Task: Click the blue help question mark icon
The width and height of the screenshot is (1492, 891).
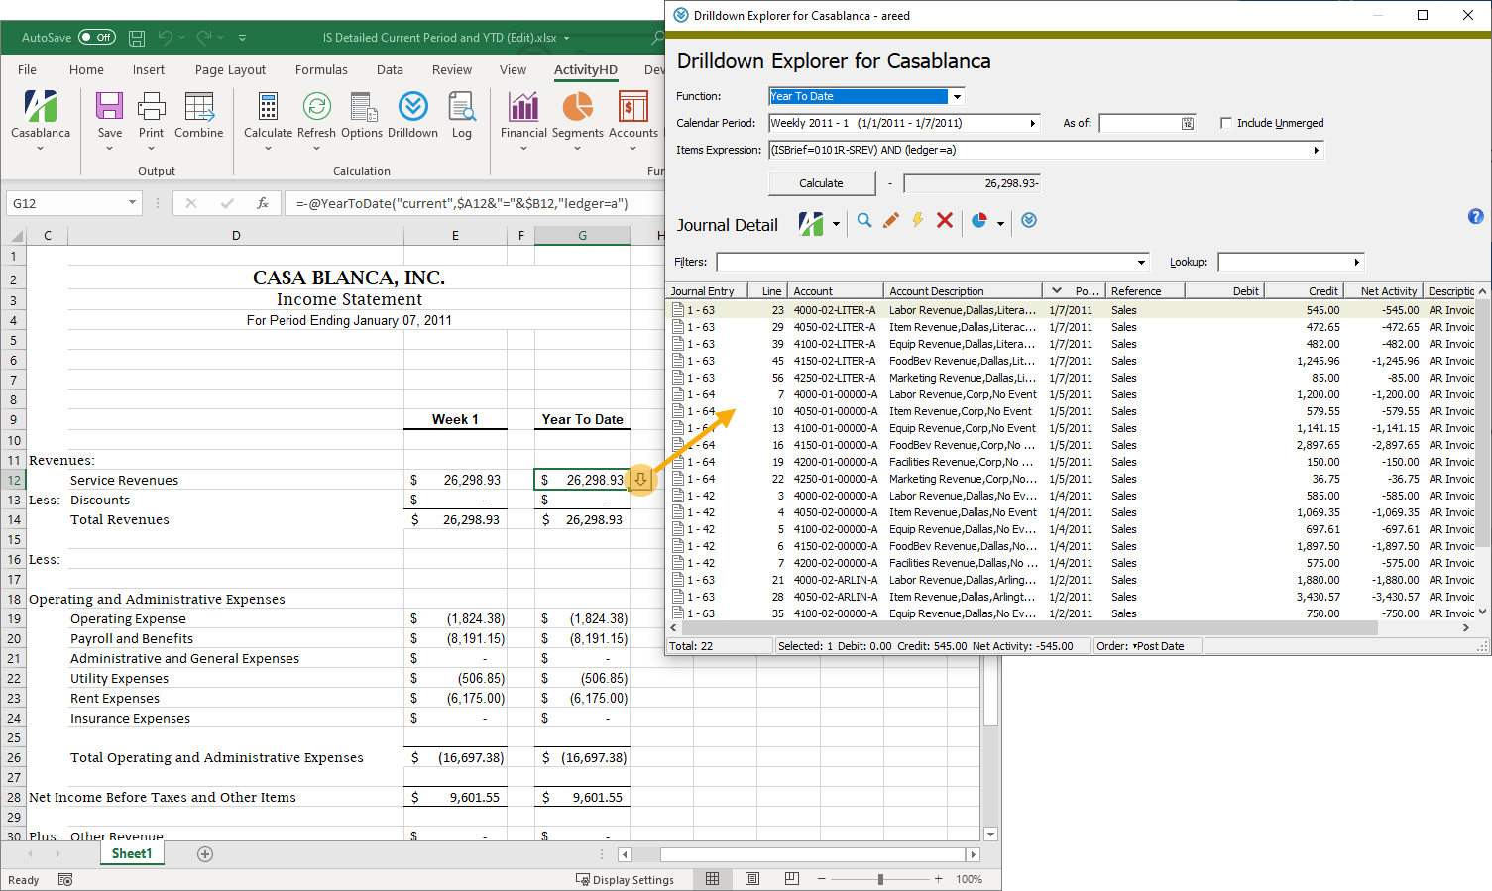Action: pos(1475,216)
